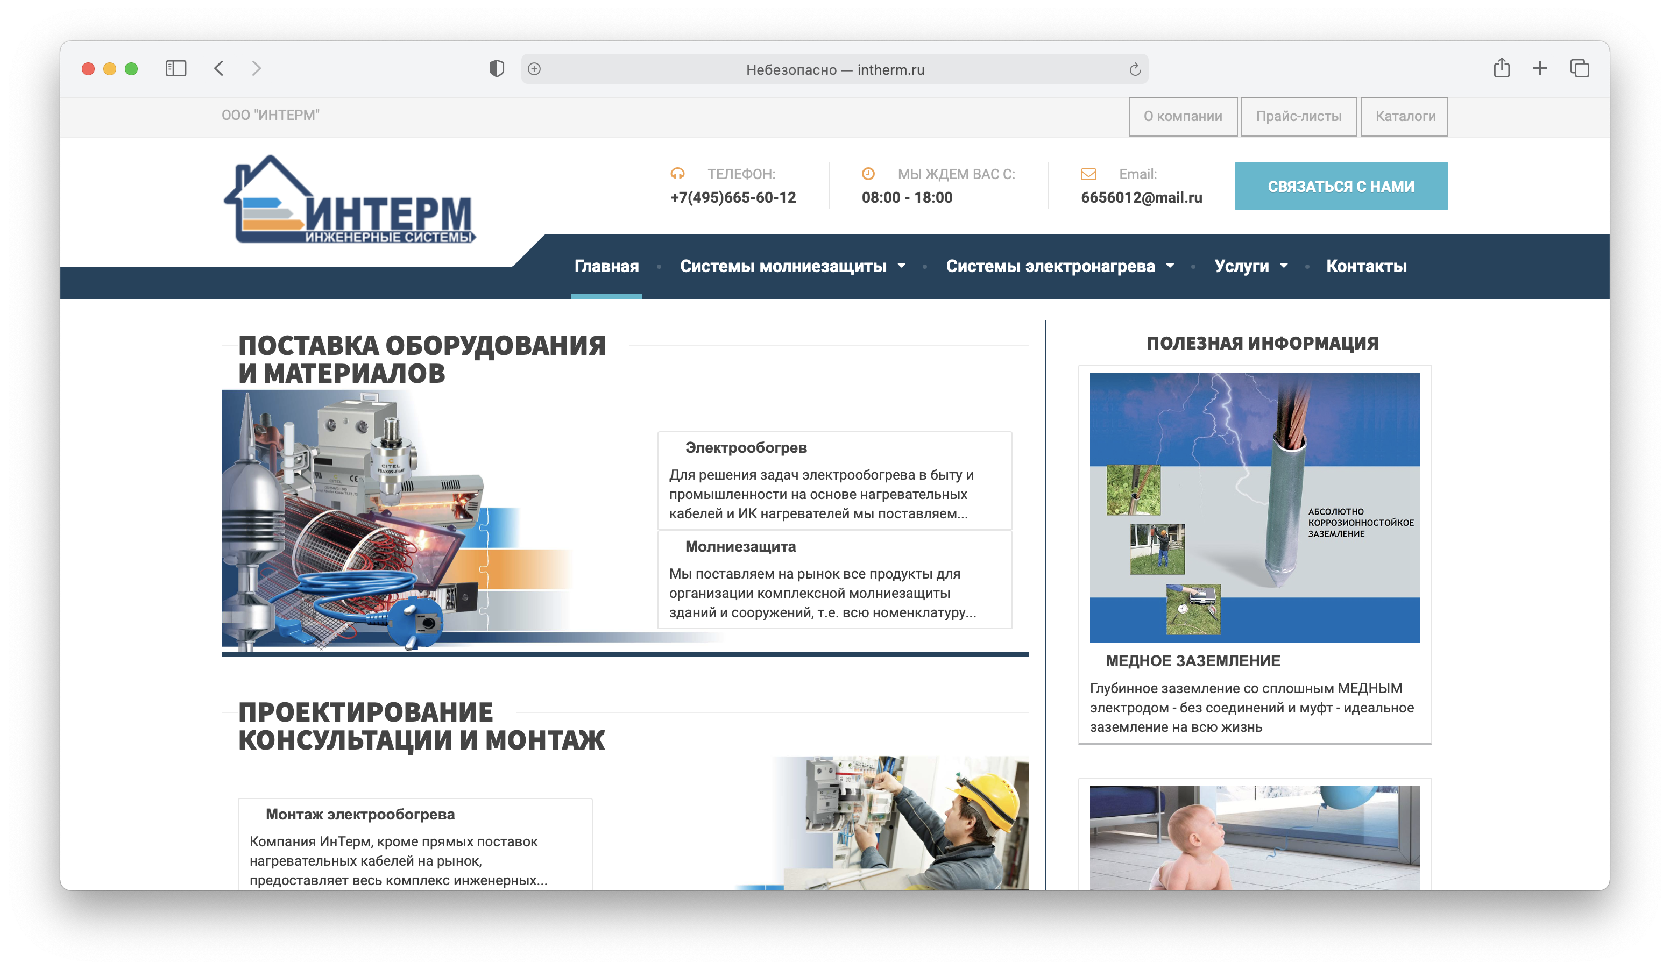Click the МЫ ЖДЕМ ВАС С: label

coord(956,174)
